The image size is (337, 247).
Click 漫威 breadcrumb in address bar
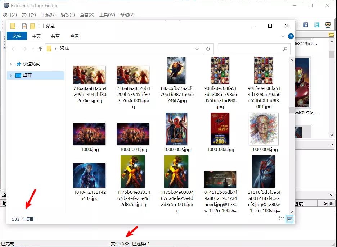64,49
